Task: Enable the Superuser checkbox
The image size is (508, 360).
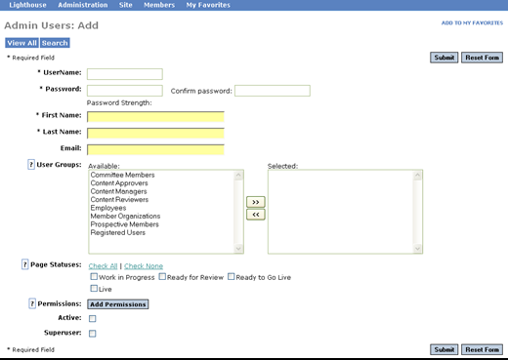Action: tap(93, 334)
